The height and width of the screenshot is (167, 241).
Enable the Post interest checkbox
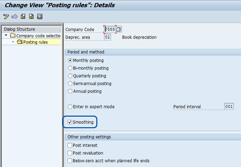coord(70,145)
